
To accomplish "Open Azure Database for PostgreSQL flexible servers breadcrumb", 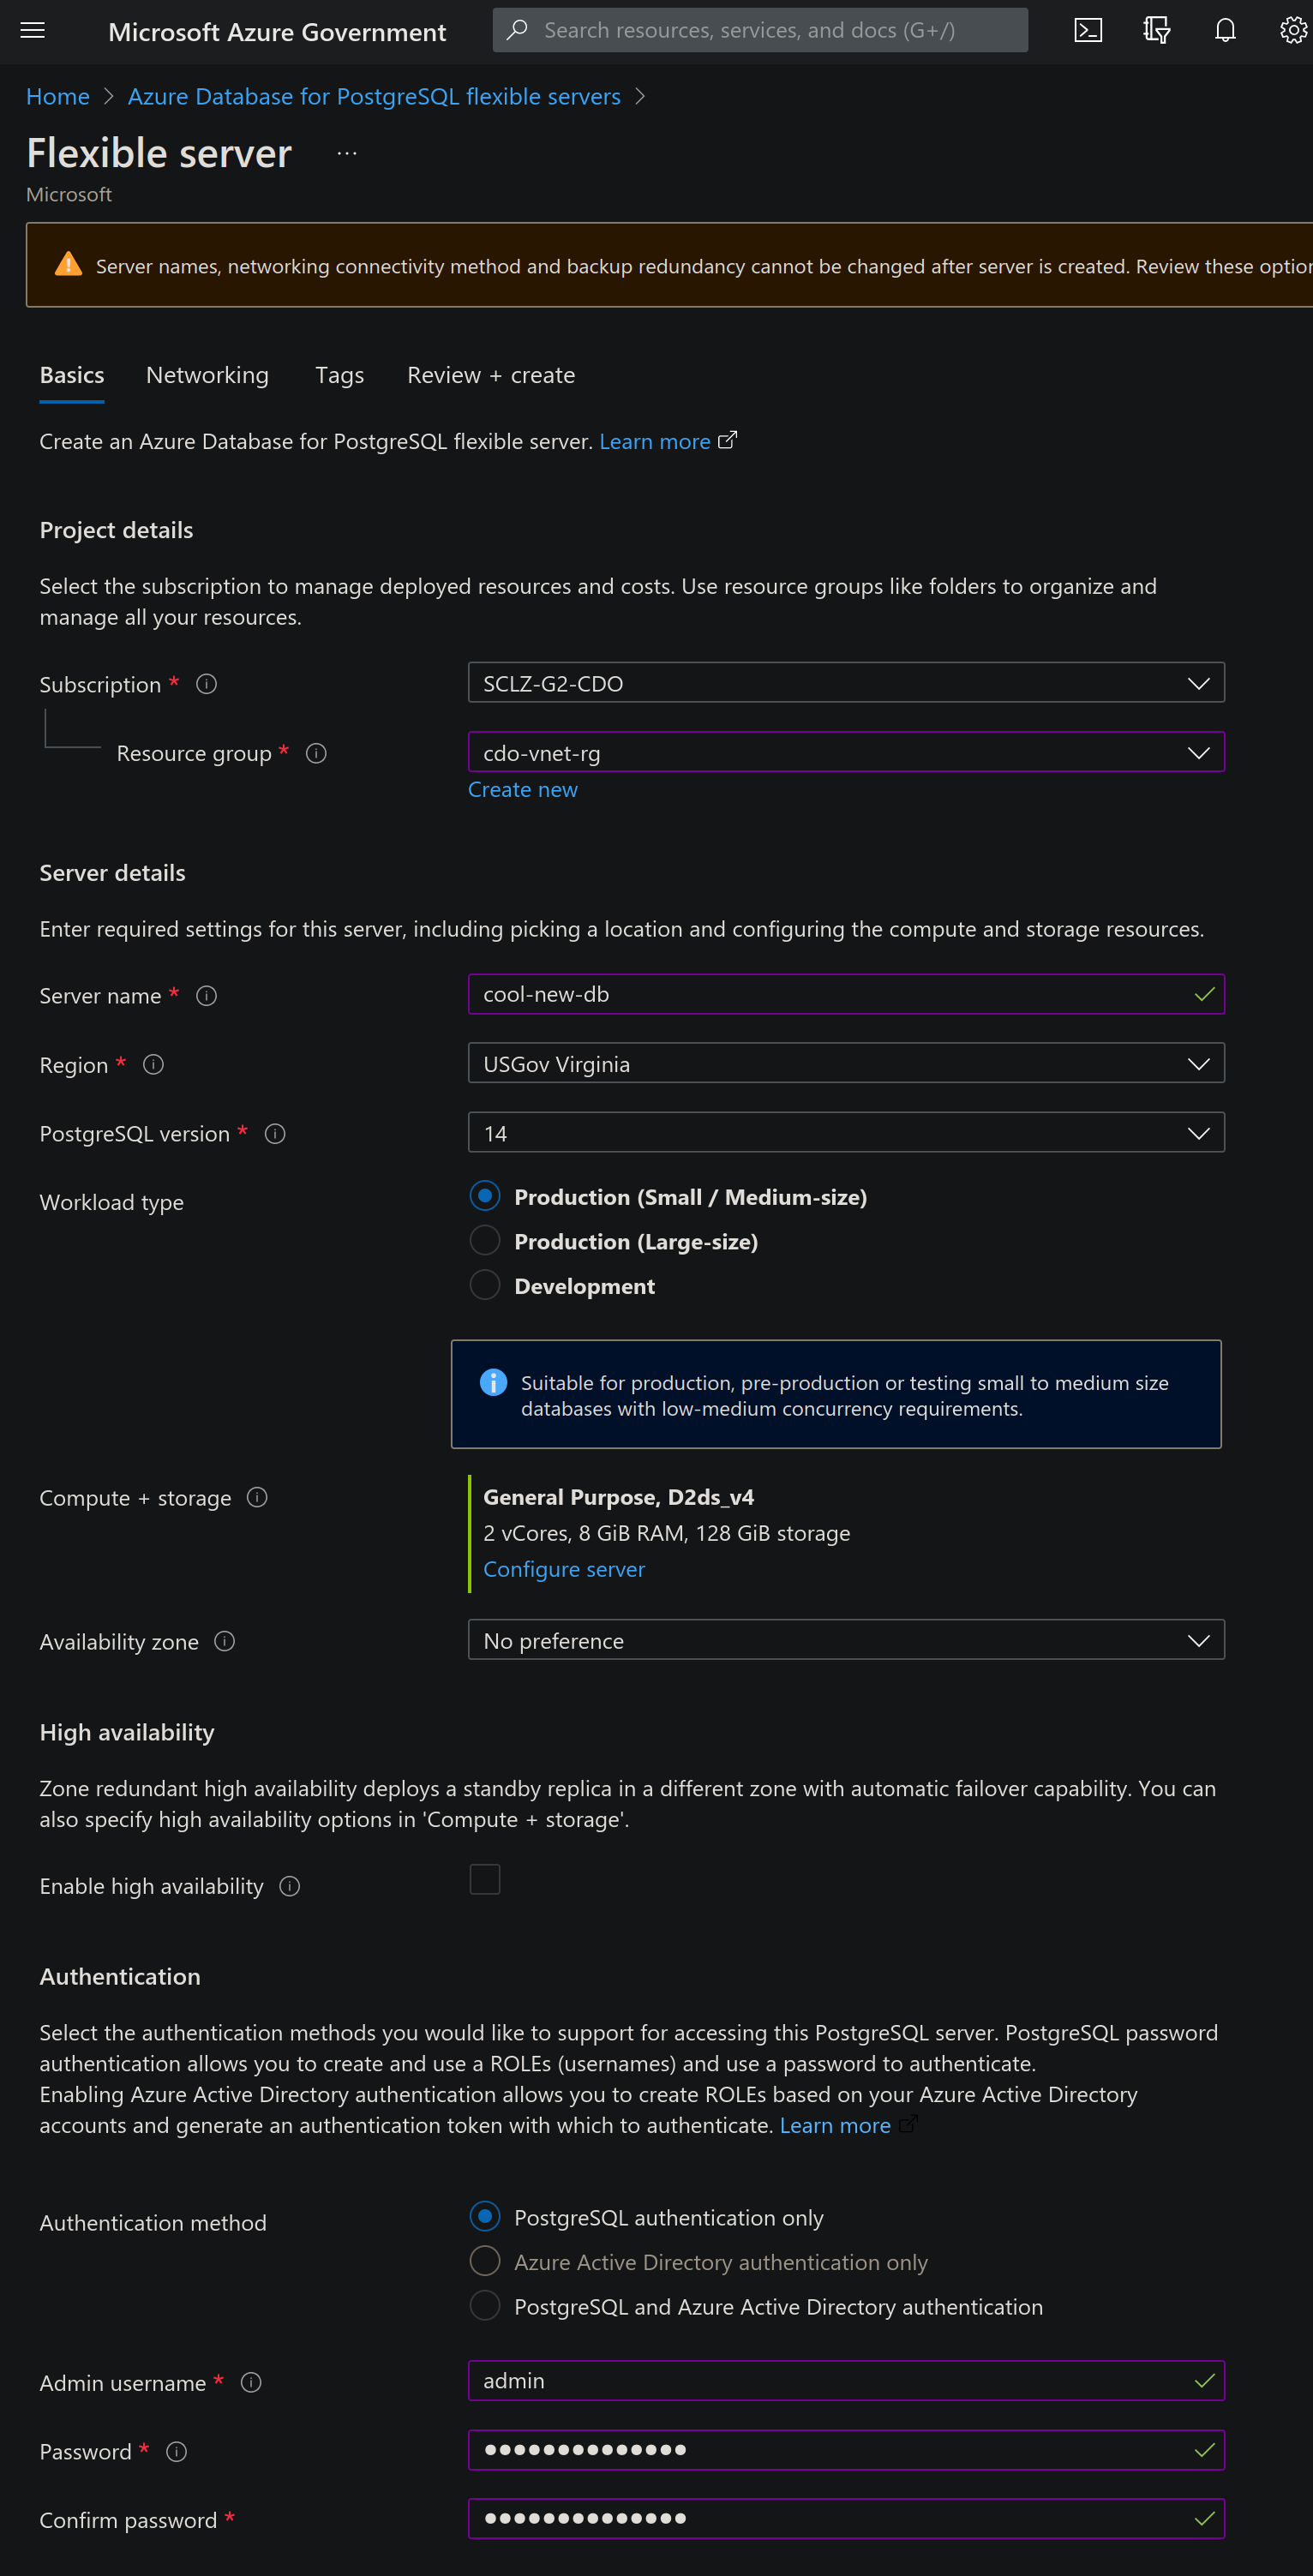I will click(x=374, y=97).
